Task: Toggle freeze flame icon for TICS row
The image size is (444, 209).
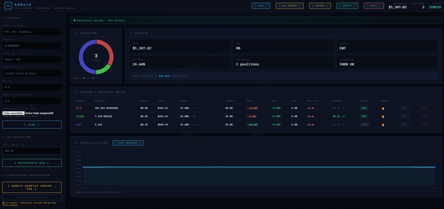Action: click(x=383, y=116)
